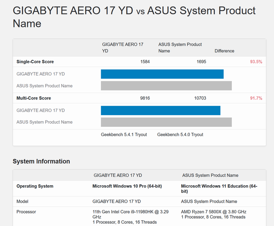Click the Processor row label
The height and width of the screenshot is (226, 274).
(26, 212)
